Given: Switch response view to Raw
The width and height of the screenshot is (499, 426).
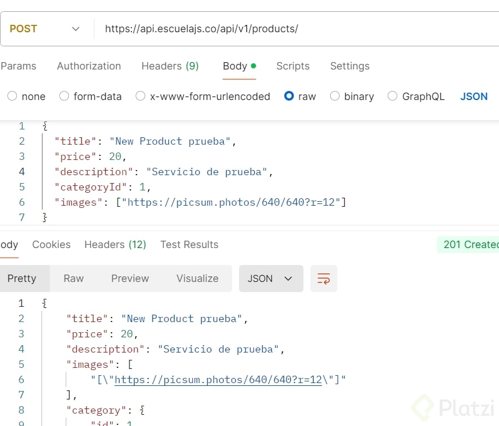Looking at the screenshot, I should point(73,279).
